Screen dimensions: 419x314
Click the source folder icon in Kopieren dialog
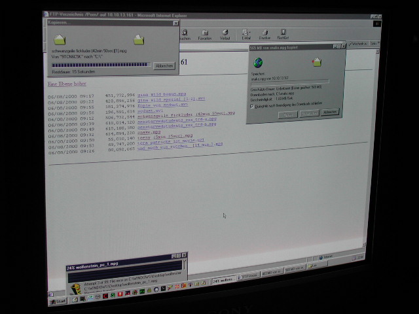(60, 39)
